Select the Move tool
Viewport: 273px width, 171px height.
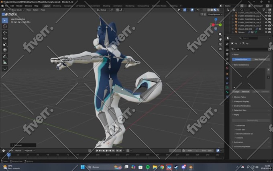(x=5, y=33)
